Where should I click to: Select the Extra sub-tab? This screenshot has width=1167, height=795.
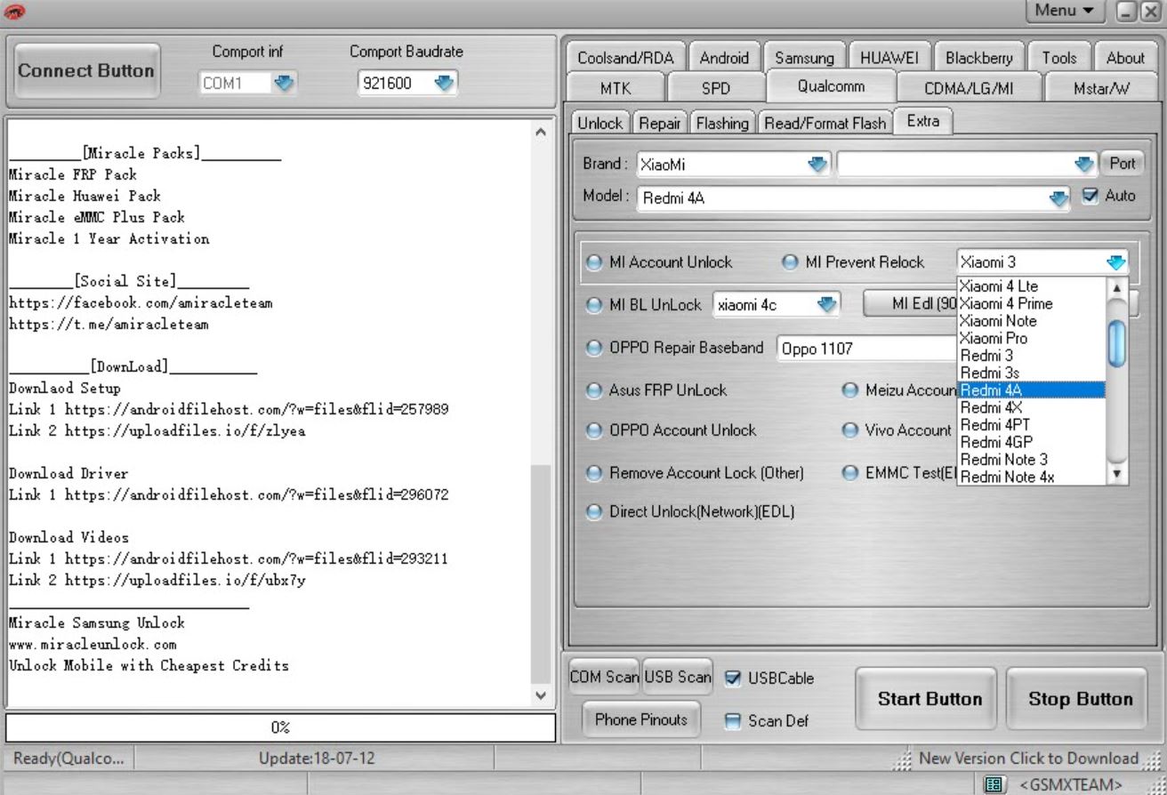coord(923,121)
